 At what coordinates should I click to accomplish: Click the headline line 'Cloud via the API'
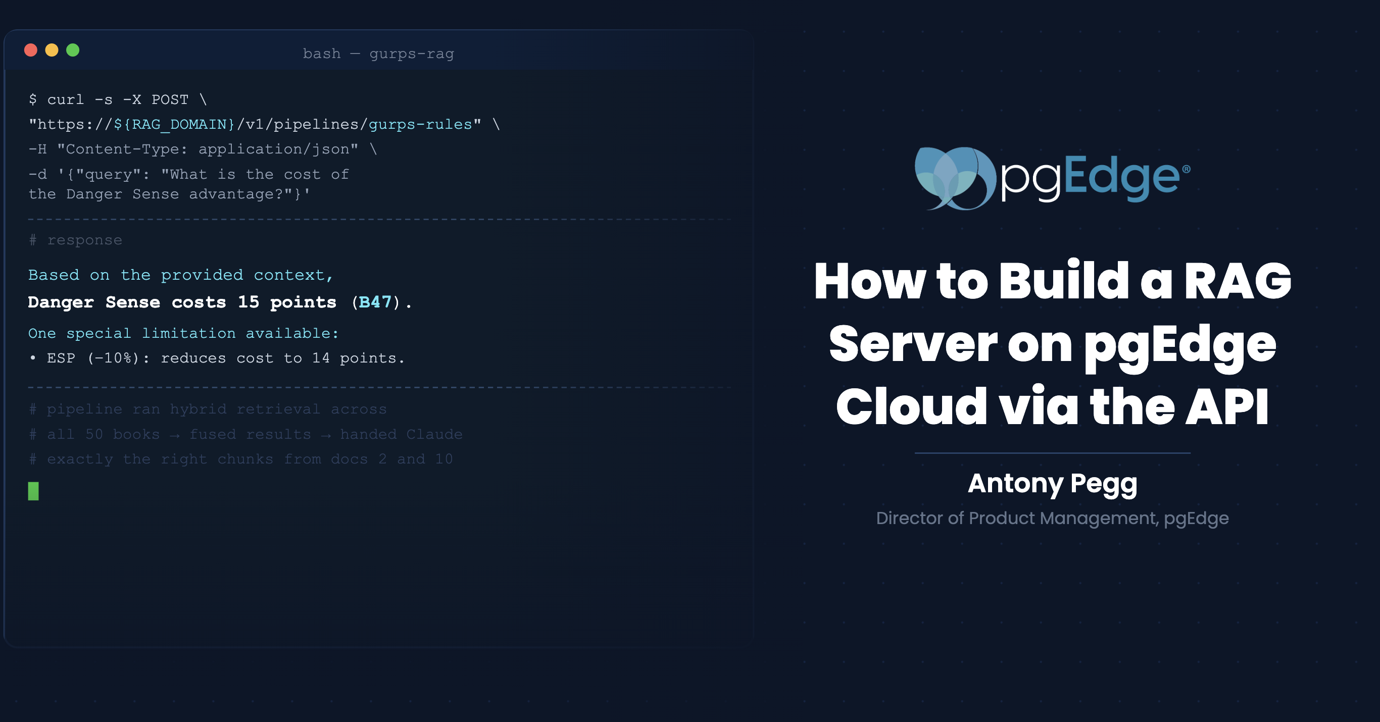coord(1053,406)
